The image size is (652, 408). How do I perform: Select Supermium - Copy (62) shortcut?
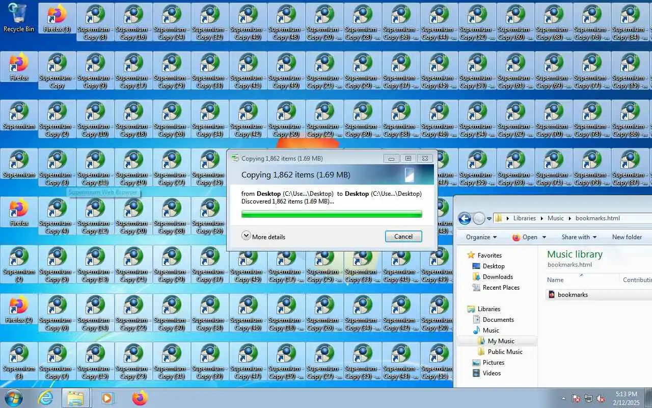pos(515,119)
